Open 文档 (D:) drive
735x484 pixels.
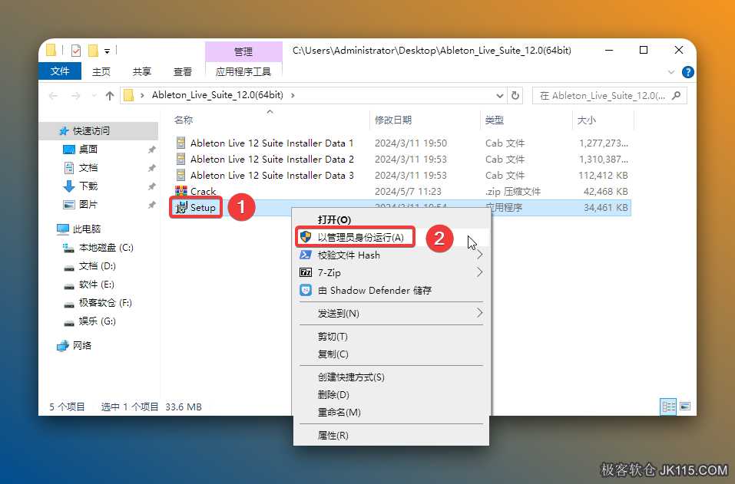coord(97,266)
